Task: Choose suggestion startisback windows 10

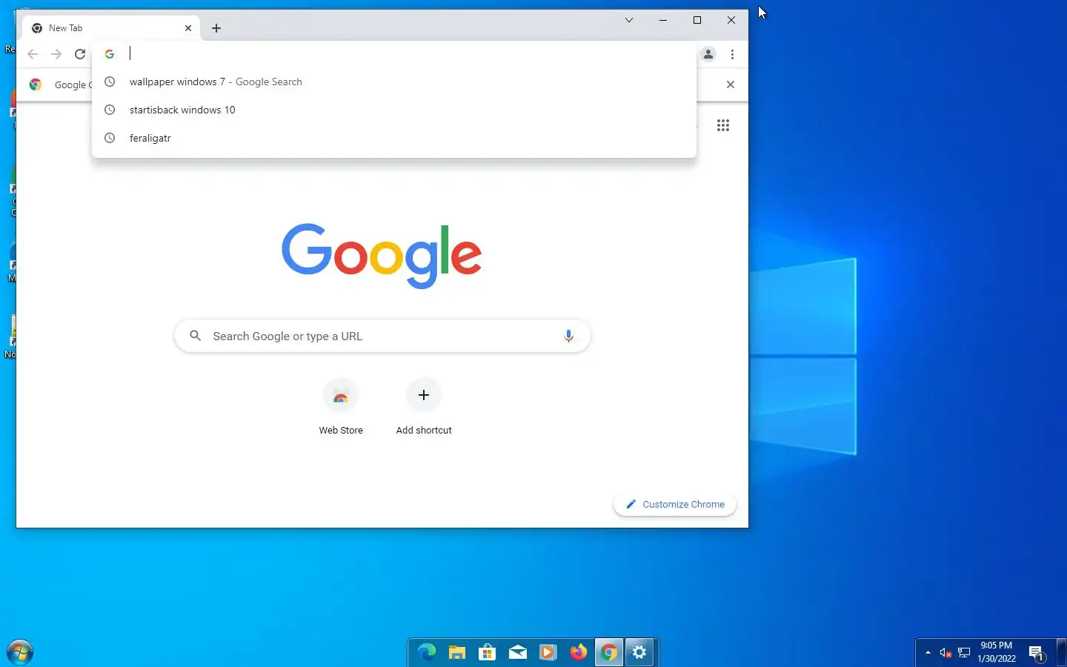Action: coord(394,110)
